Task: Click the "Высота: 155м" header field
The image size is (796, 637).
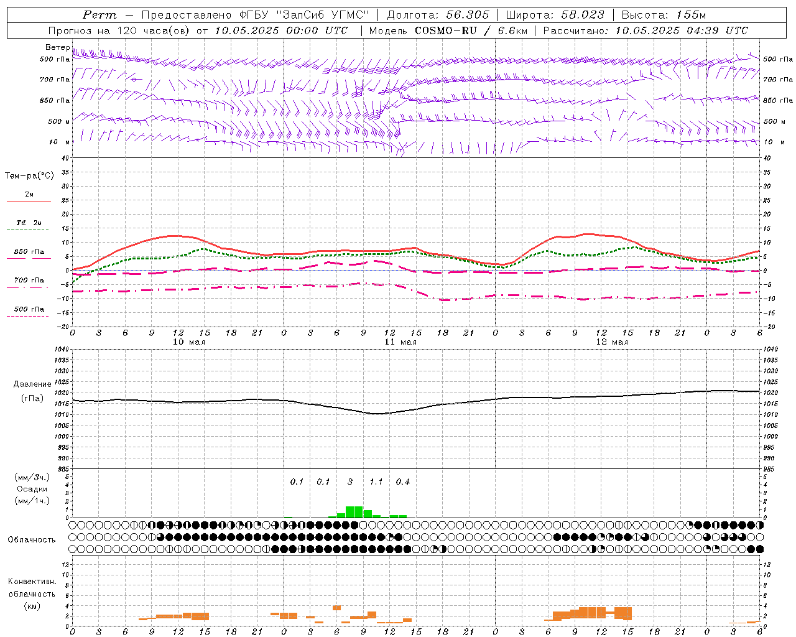Action: coord(664,15)
